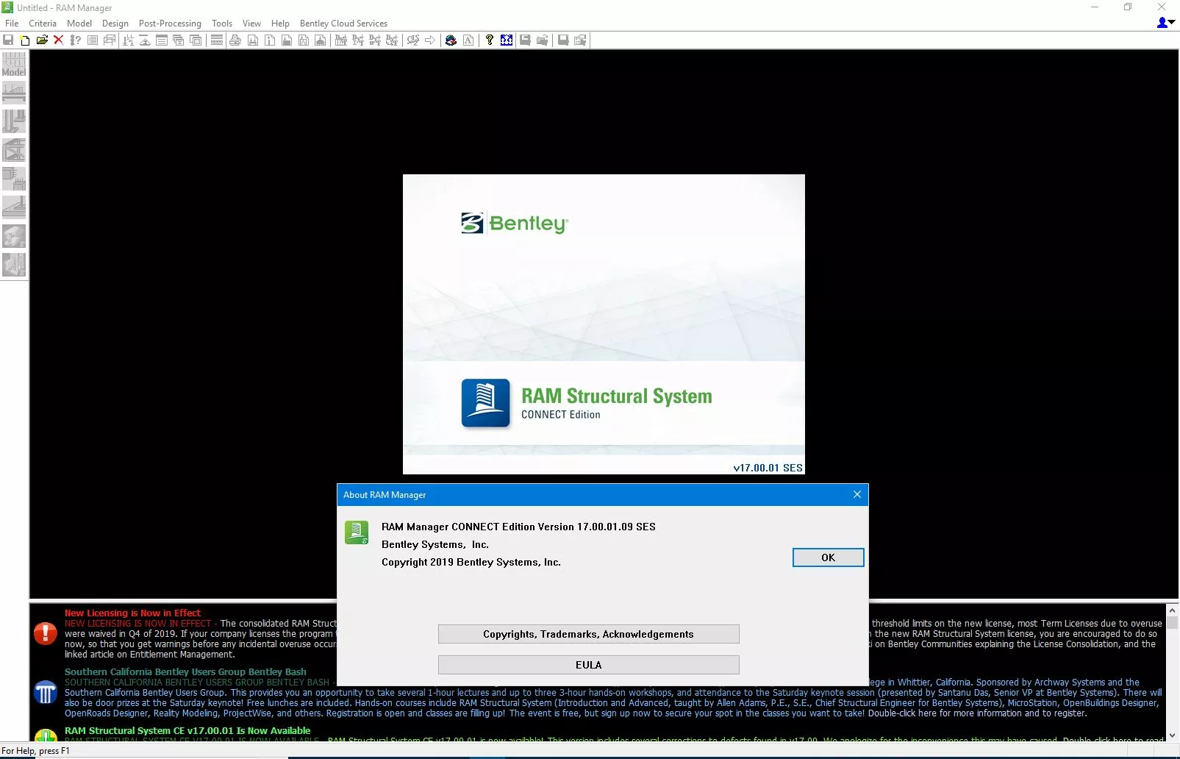Open the Model menu
Image resolution: width=1180 pixels, height=759 pixels.
tap(79, 24)
